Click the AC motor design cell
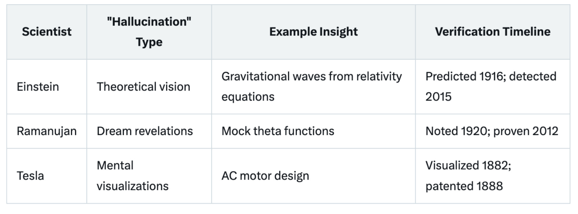The image size is (578, 214). (x=314, y=176)
